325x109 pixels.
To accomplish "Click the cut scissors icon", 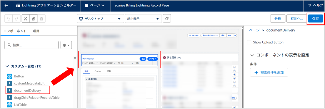I will coord(26,19).
